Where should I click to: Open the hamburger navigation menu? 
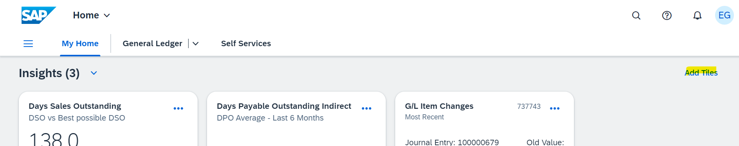point(28,43)
